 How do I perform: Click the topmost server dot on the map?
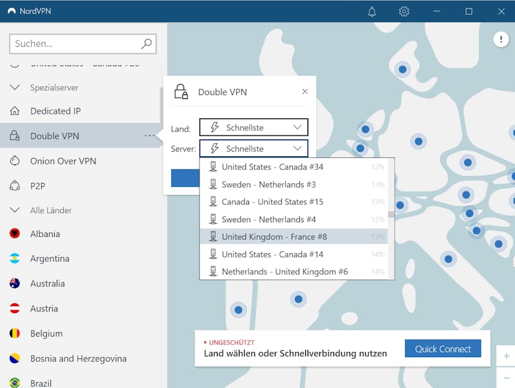(x=402, y=69)
